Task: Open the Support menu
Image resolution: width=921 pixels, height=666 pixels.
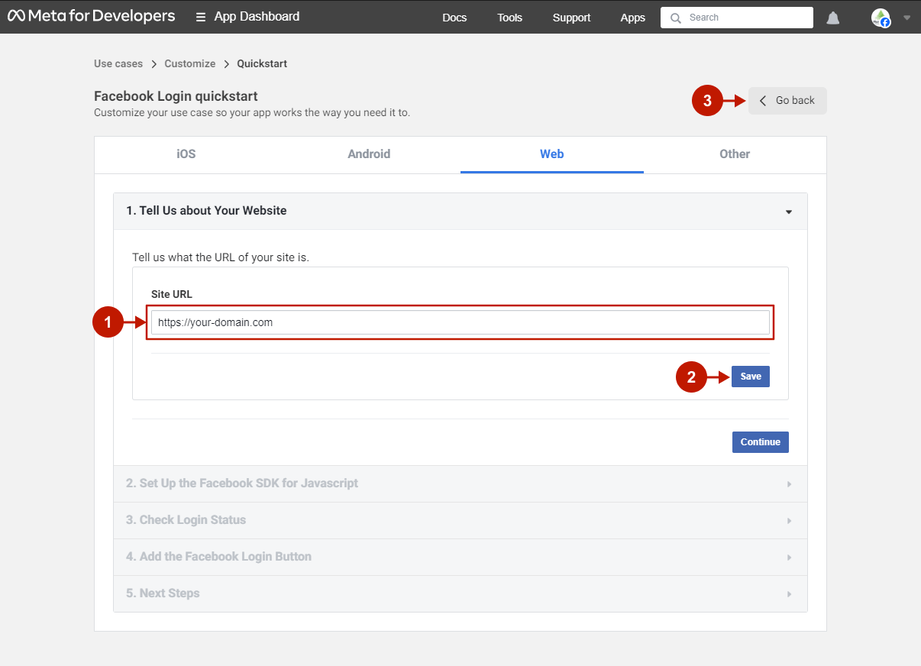Action: click(x=572, y=18)
